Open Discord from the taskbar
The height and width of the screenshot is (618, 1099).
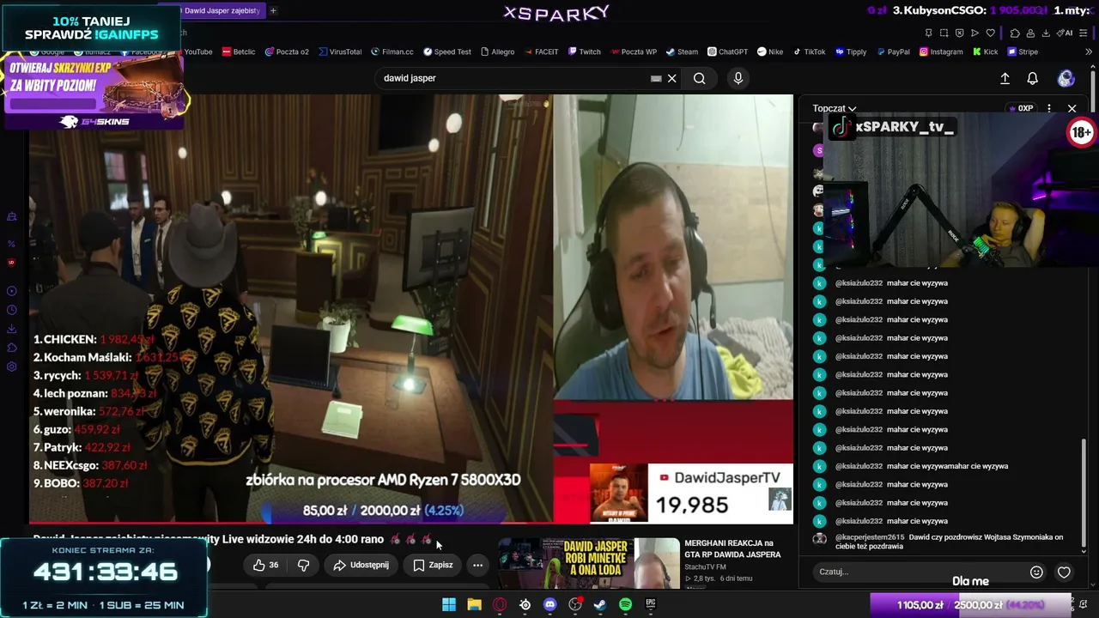coord(549,604)
